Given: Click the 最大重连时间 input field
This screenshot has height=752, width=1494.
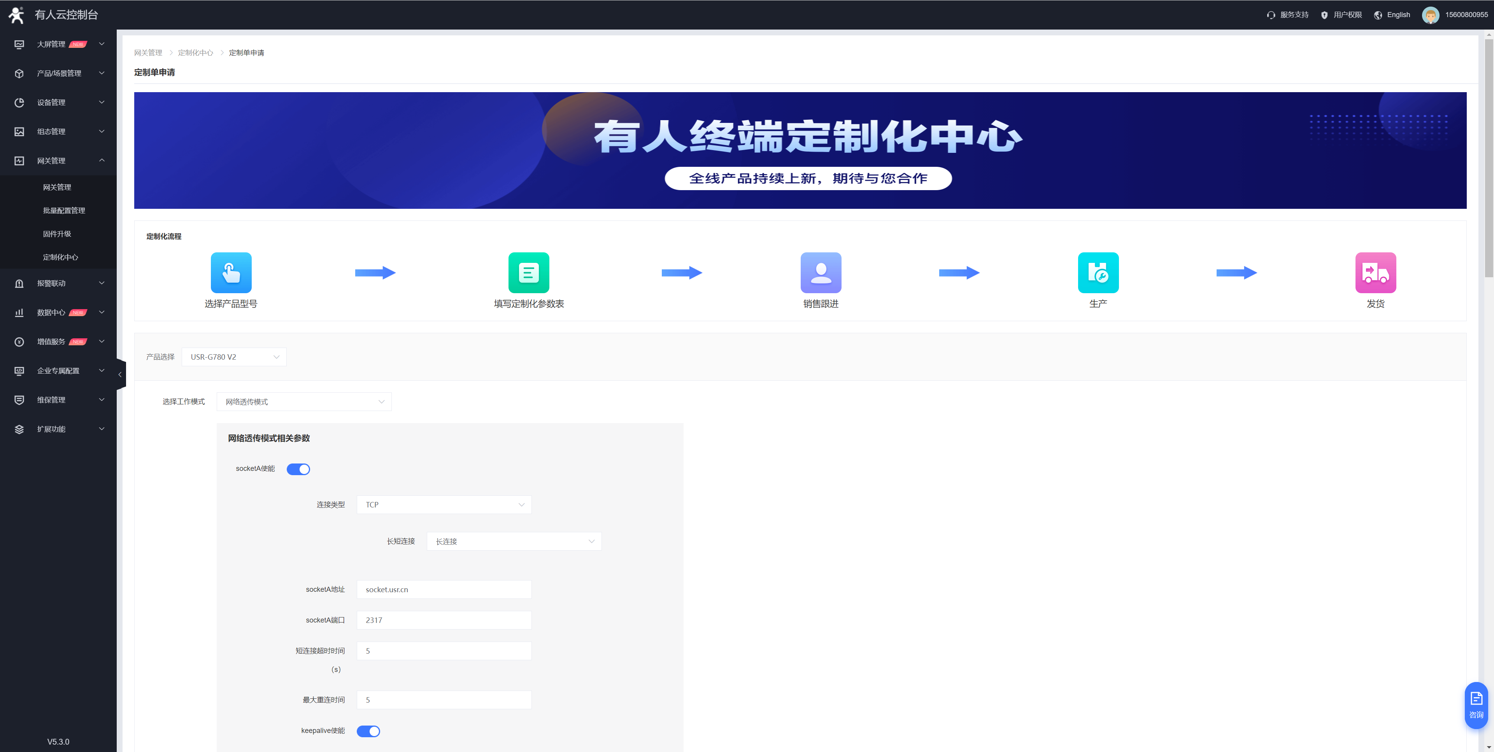Looking at the screenshot, I should 444,700.
